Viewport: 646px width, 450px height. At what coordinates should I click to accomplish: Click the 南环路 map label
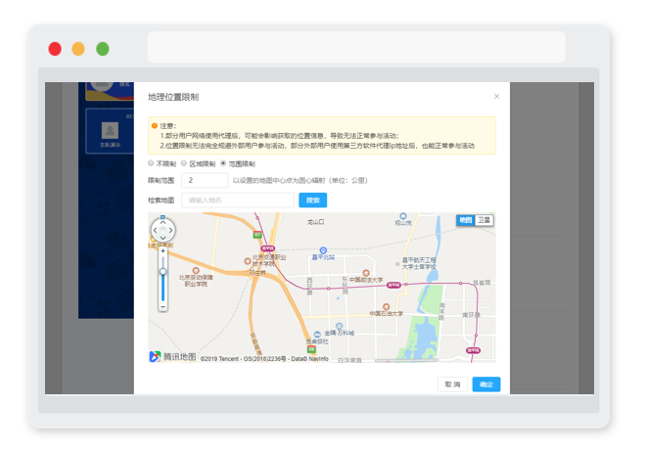click(472, 315)
